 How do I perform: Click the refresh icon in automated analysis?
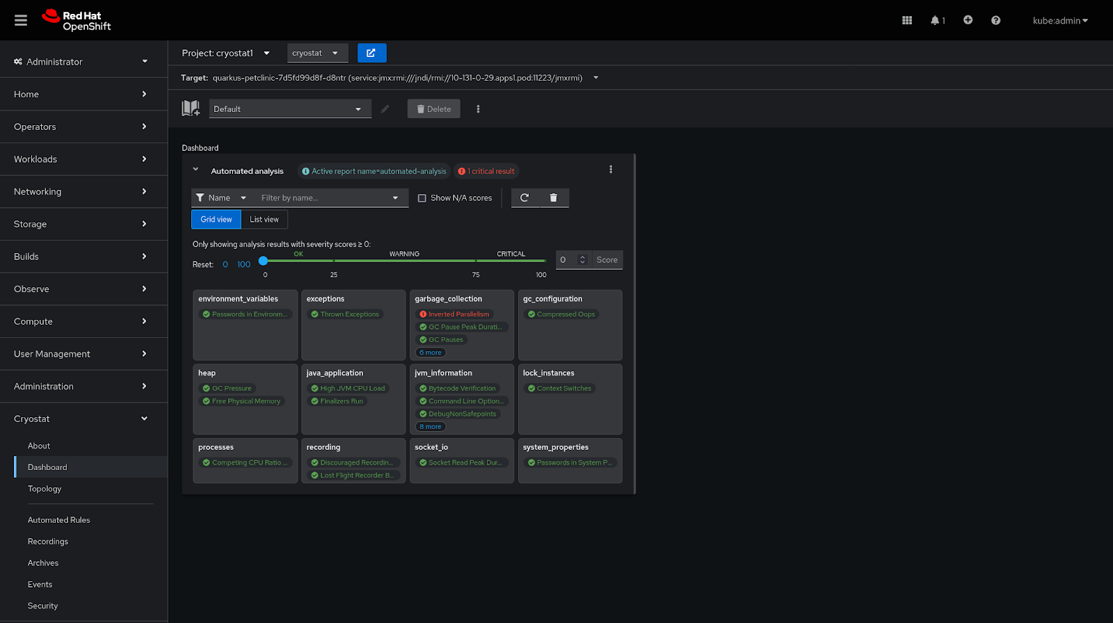coord(525,198)
